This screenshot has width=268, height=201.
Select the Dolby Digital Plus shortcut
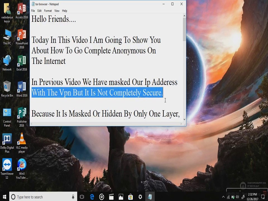7,143
